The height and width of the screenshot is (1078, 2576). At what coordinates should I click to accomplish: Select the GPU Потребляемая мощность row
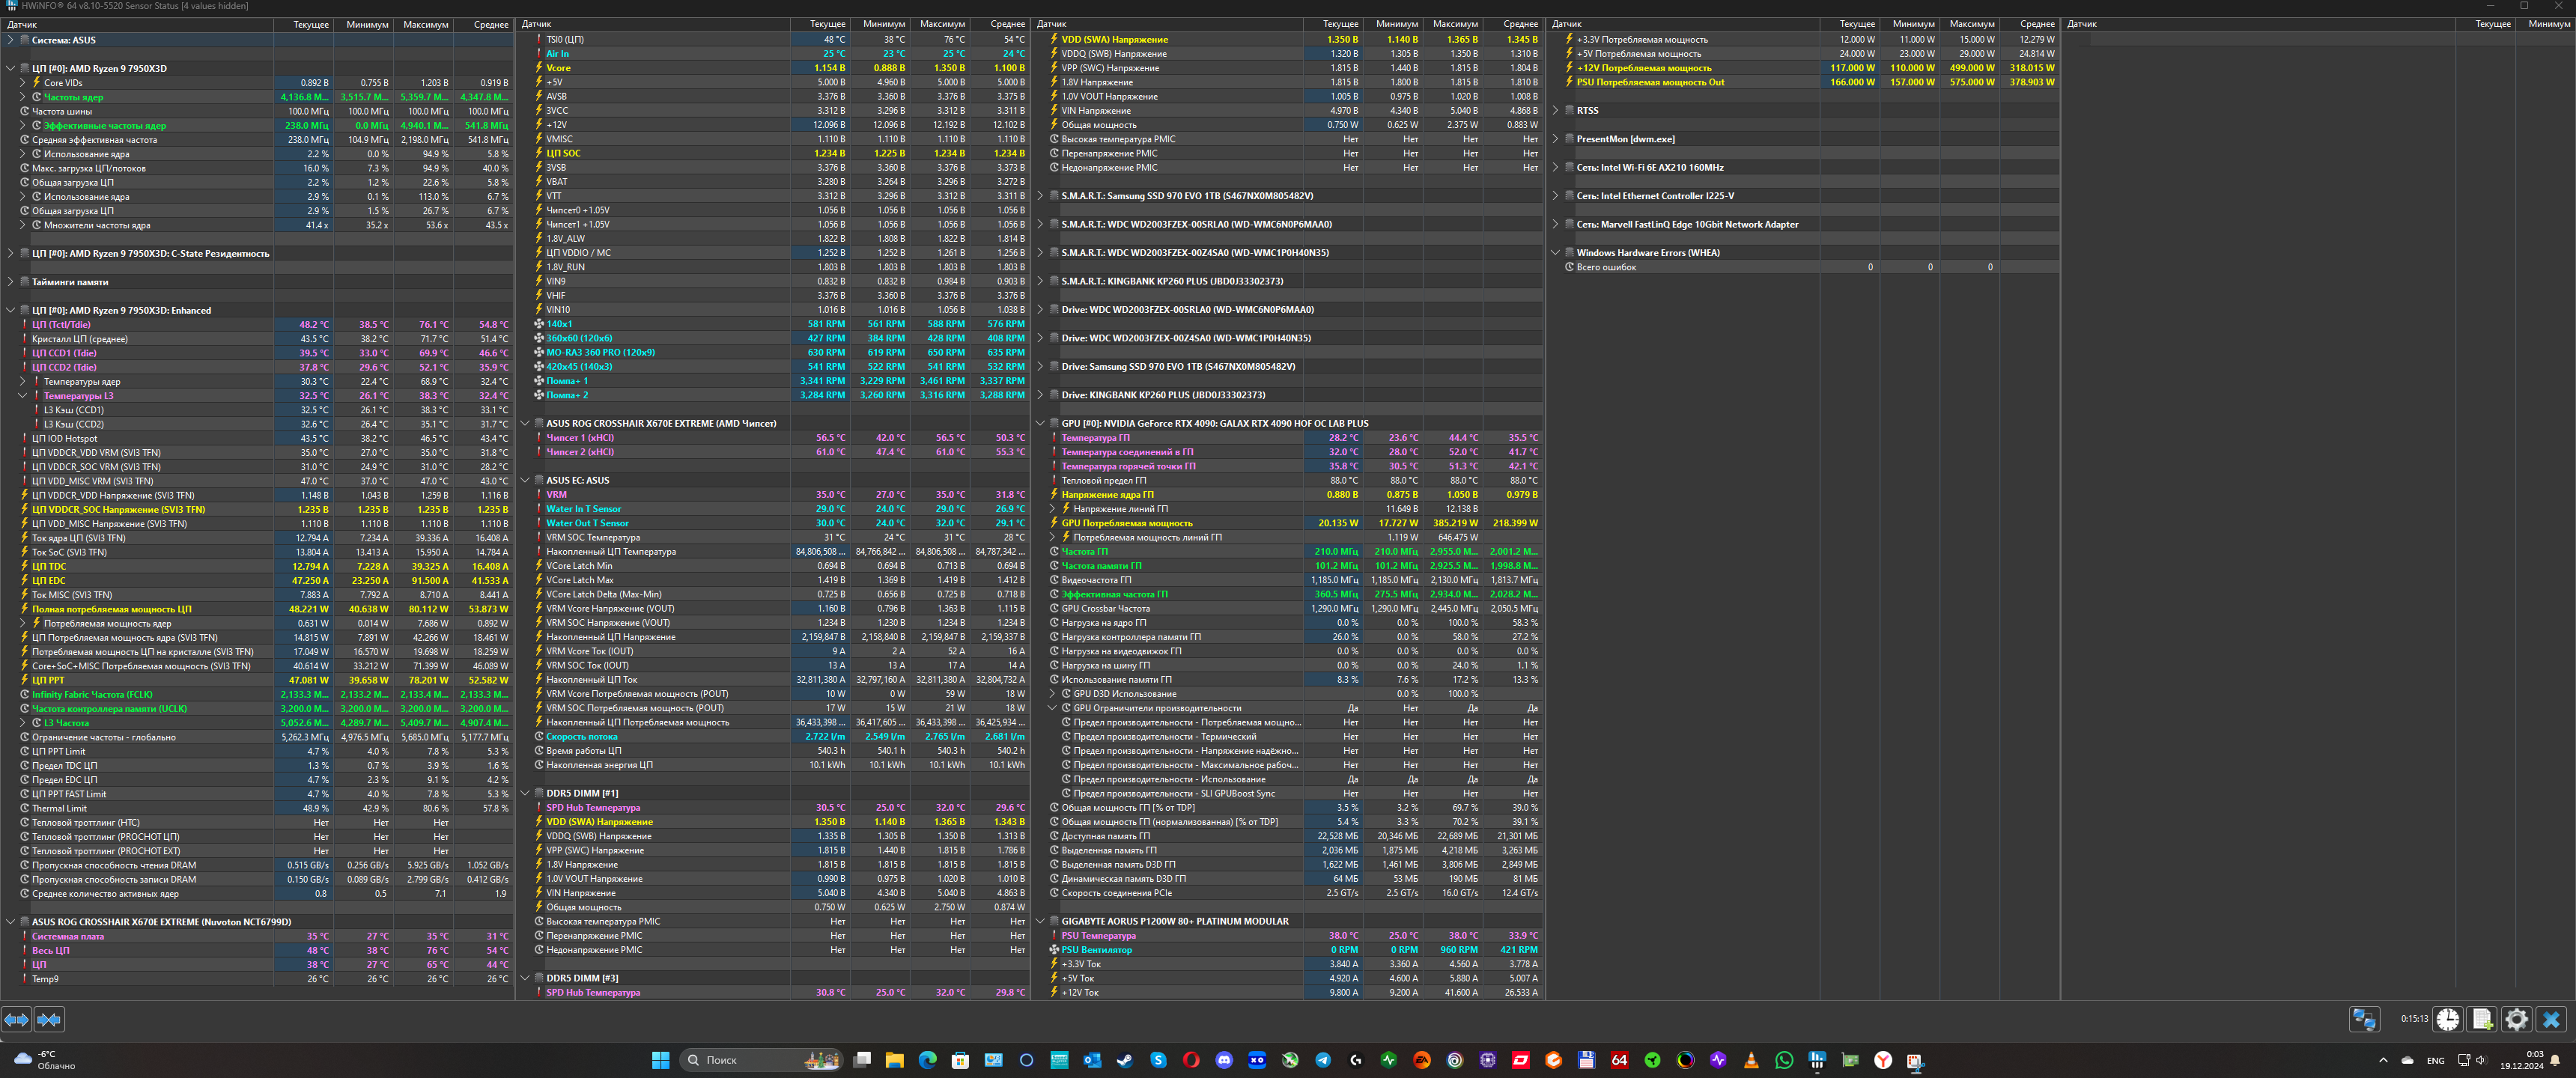1126,523
